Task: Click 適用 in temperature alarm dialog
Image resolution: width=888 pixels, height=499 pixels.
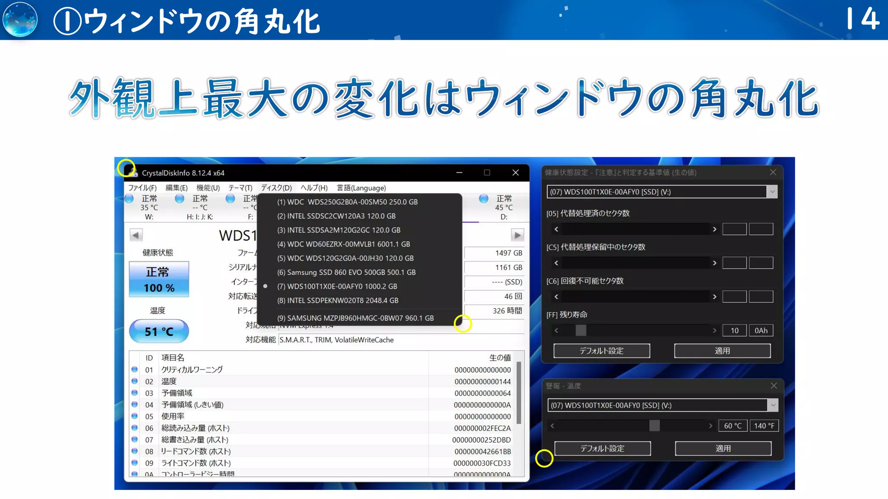Action: point(723,448)
